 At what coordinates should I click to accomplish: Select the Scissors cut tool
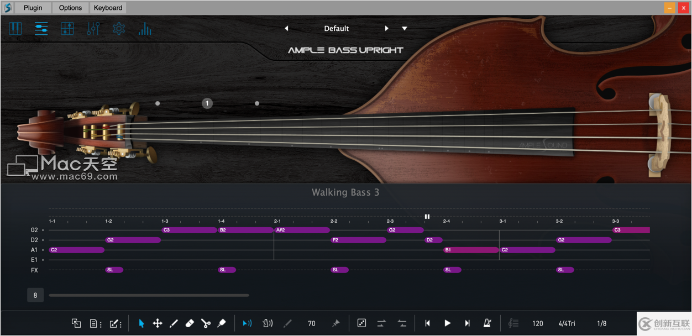[205, 323]
